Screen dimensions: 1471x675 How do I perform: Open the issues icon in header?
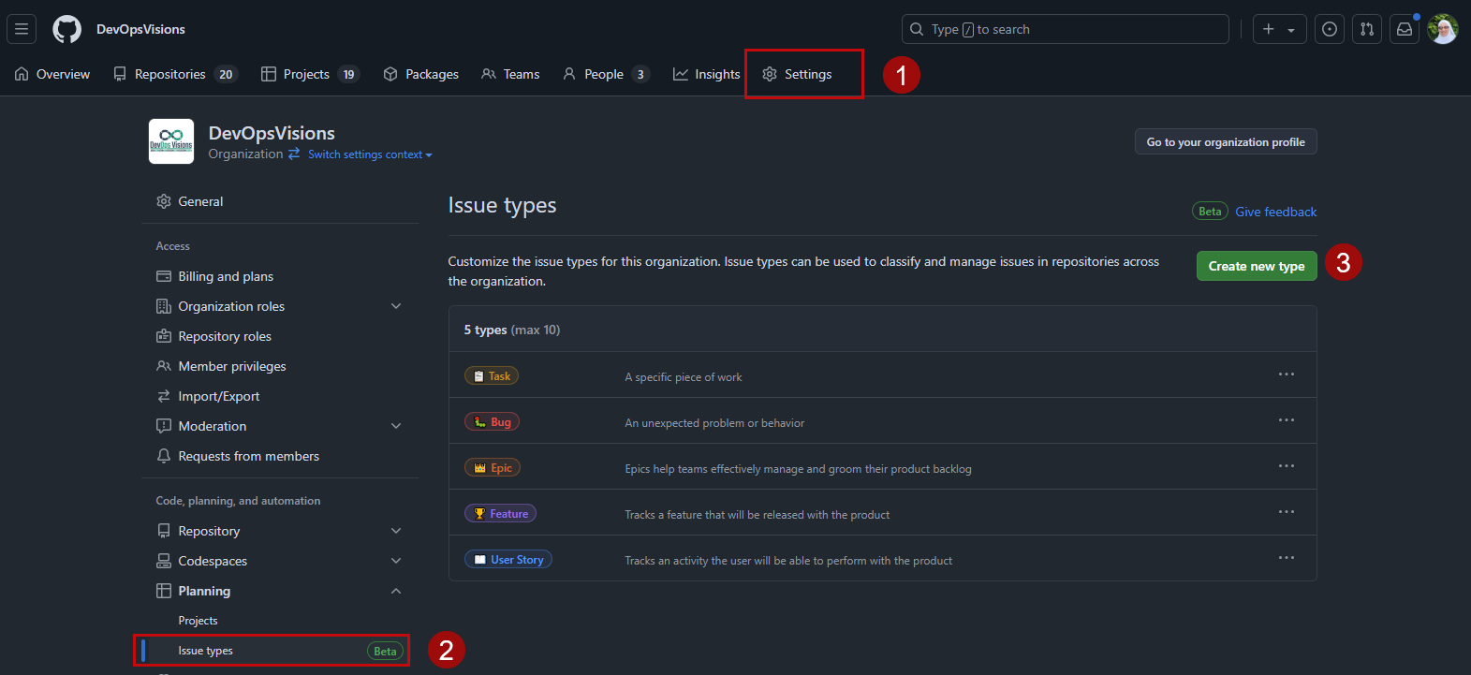[1330, 29]
